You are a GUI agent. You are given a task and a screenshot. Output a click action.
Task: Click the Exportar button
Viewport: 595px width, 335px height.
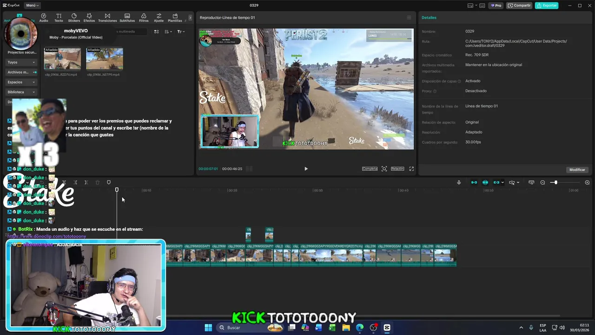(x=547, y=6)
